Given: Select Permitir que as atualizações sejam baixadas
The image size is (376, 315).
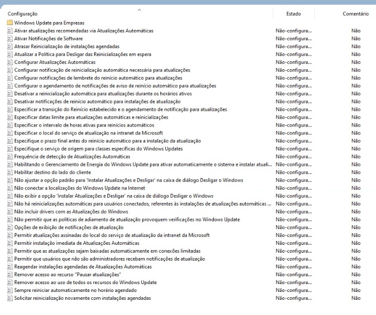Looking at the screenshot, I should [x=107, y=251].
